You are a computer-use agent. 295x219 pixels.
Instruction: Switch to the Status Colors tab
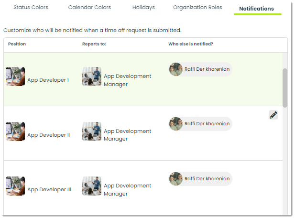[x=31, y=7]
